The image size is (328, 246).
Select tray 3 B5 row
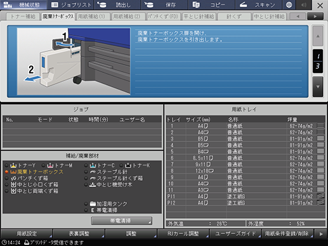click(x=246, y=139)
